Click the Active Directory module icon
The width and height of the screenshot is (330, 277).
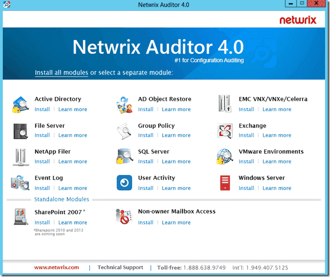click(20, 105)
